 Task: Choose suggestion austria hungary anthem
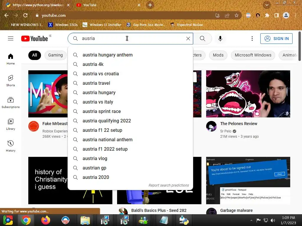tap(130, 55)
